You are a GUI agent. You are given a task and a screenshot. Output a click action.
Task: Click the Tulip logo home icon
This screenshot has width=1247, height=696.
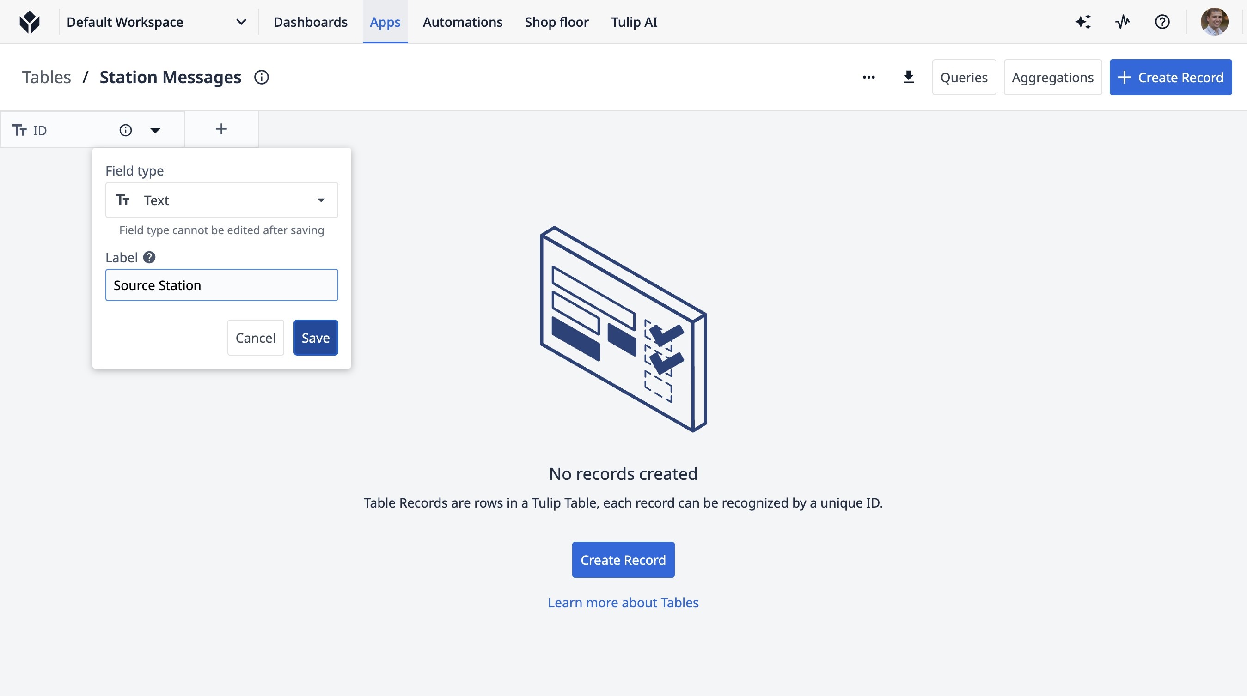[x=30, y=22]
